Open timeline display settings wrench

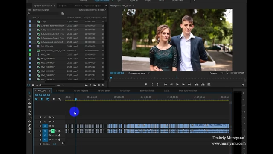coord(60,99)
